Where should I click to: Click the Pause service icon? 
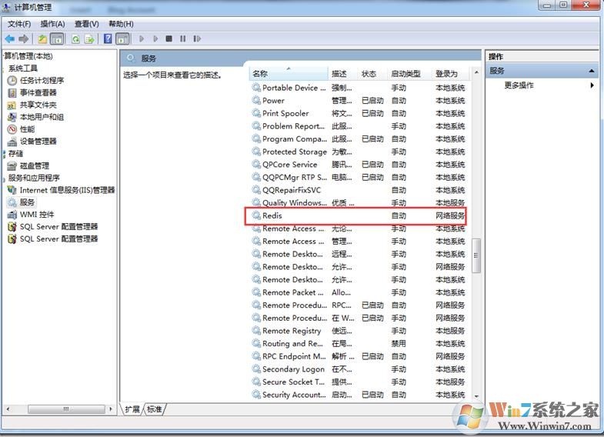pyautogui.click(x=182, y=38)
